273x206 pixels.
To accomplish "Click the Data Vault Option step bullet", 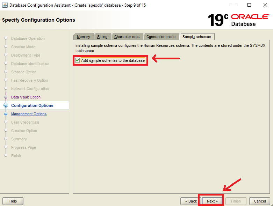I will coord(6,97).
